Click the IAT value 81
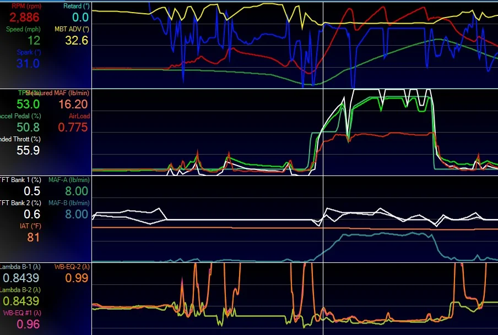 click(x=34, y=238)
